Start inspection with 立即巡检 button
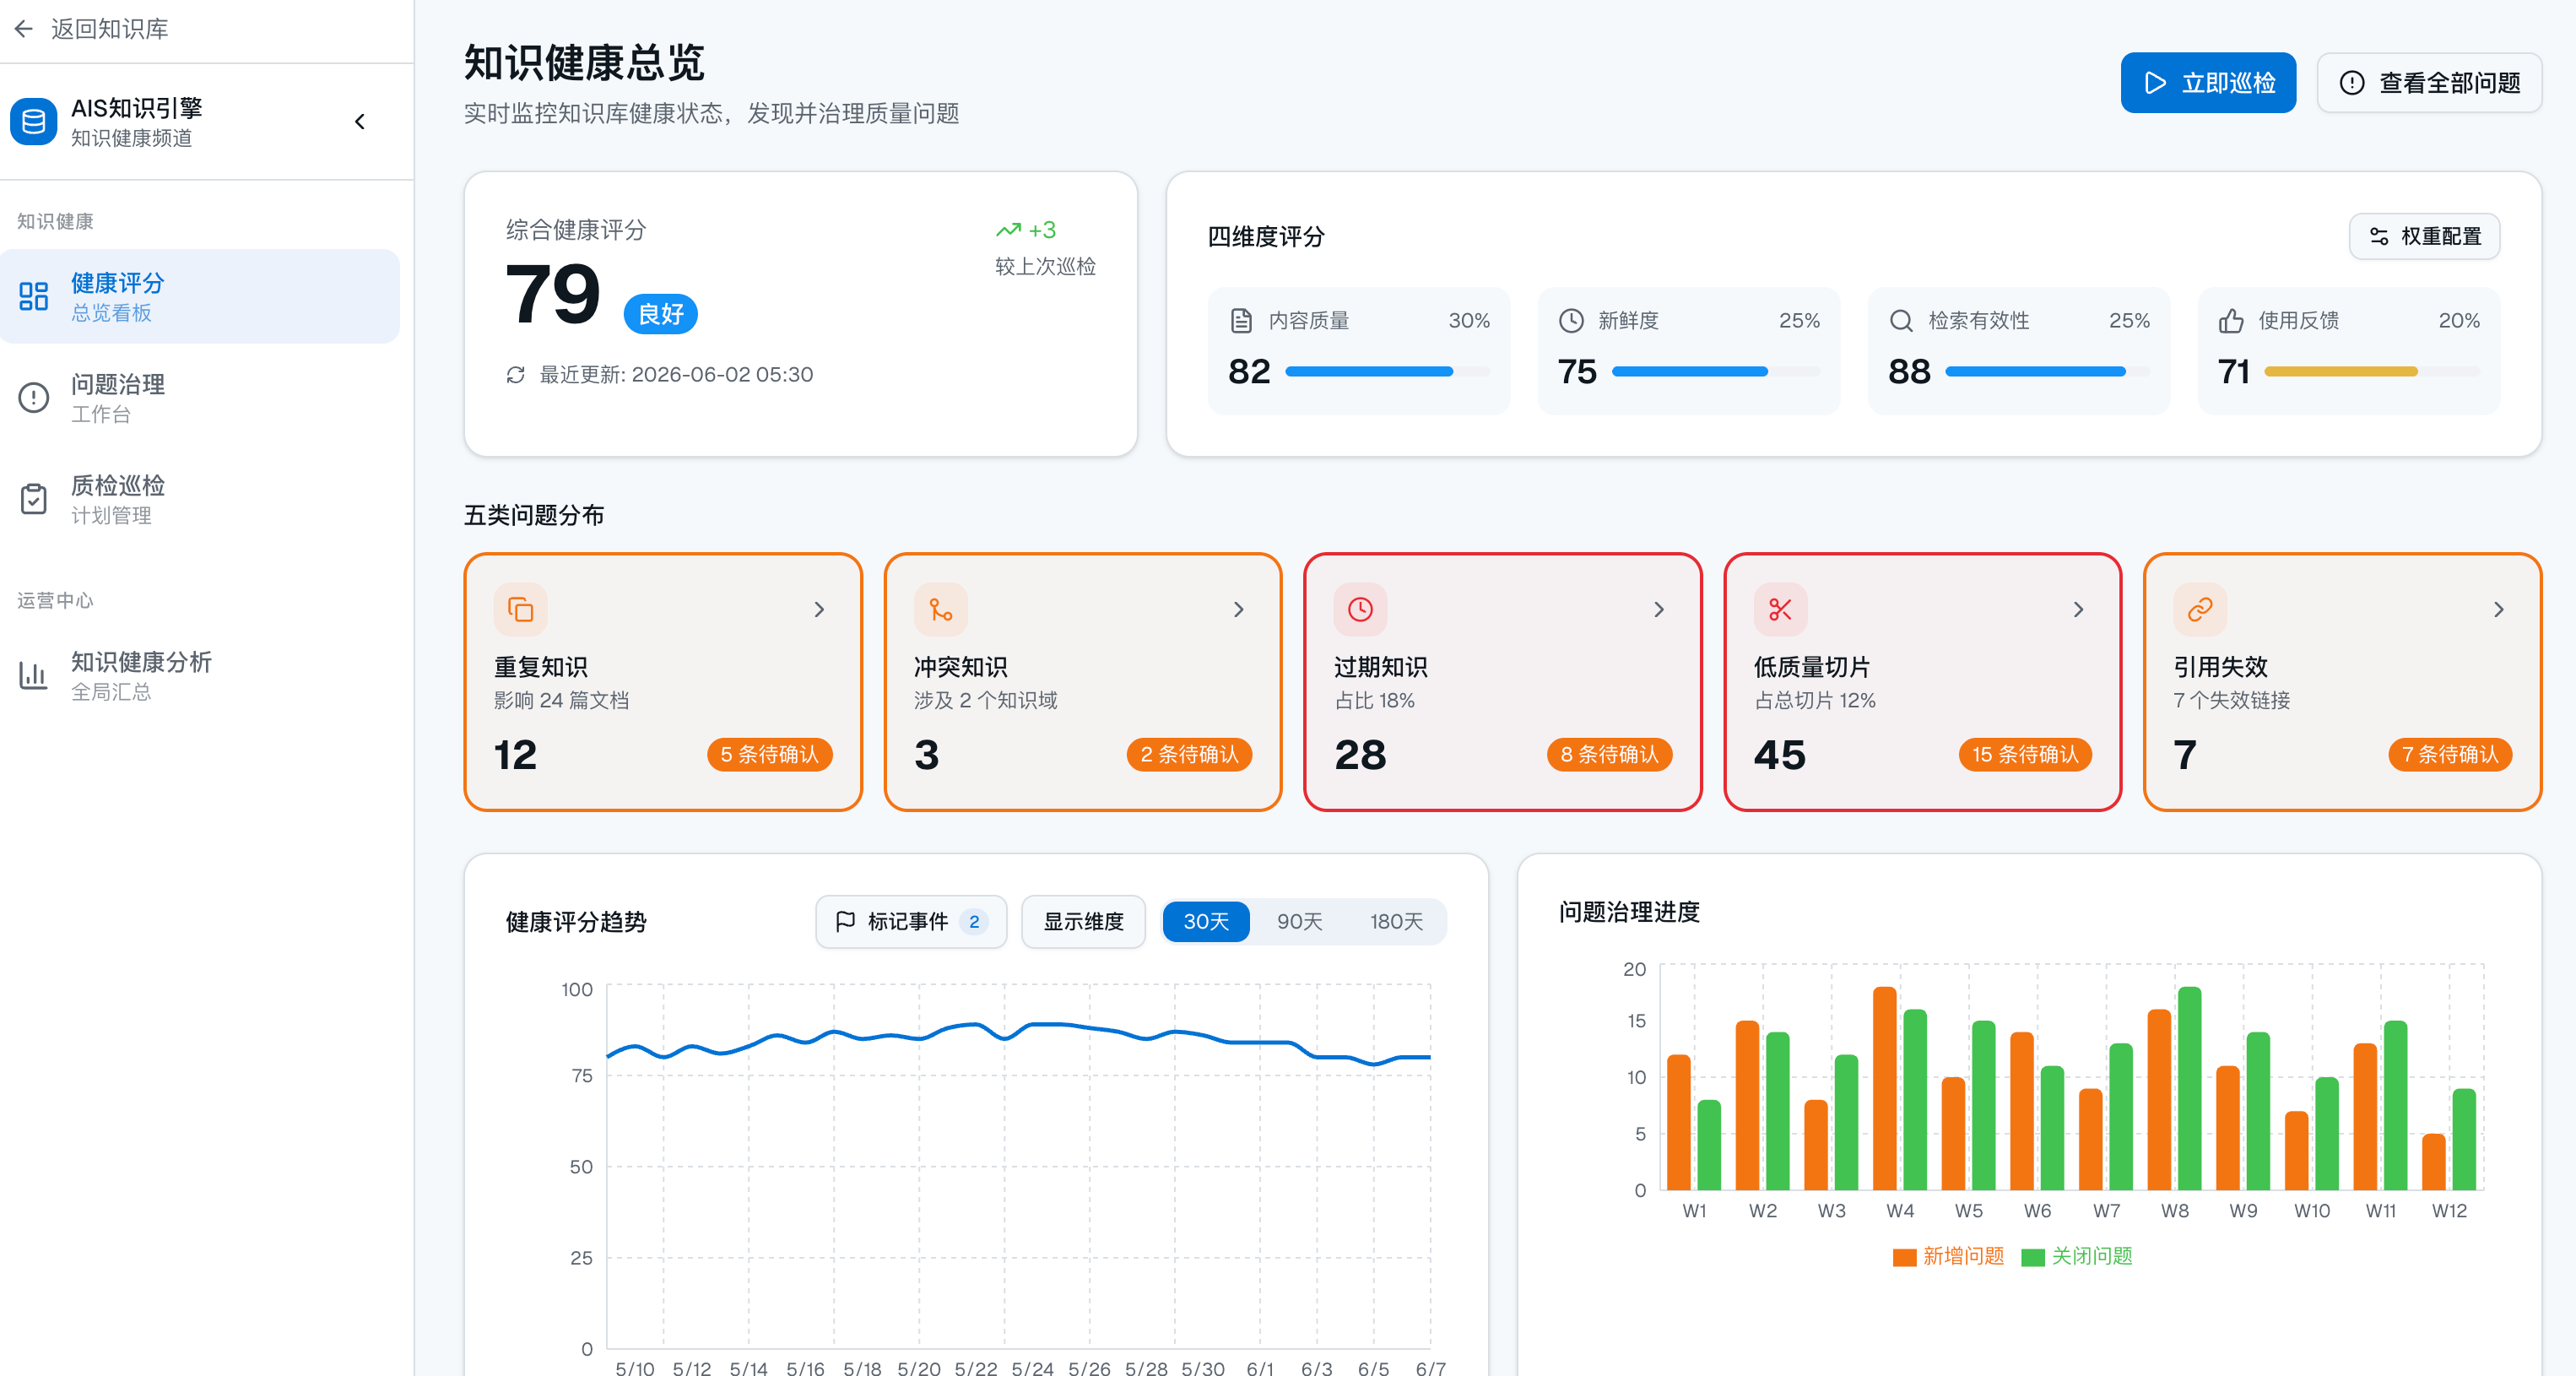Image resolution: width=2576 pixels, height=1376 pixels. click(2208, 83)
